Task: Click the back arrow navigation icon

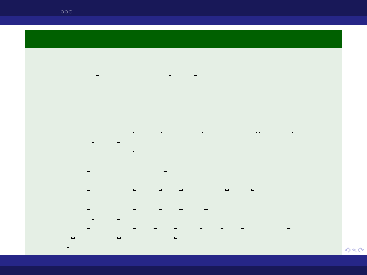Action: coord(347,250)
